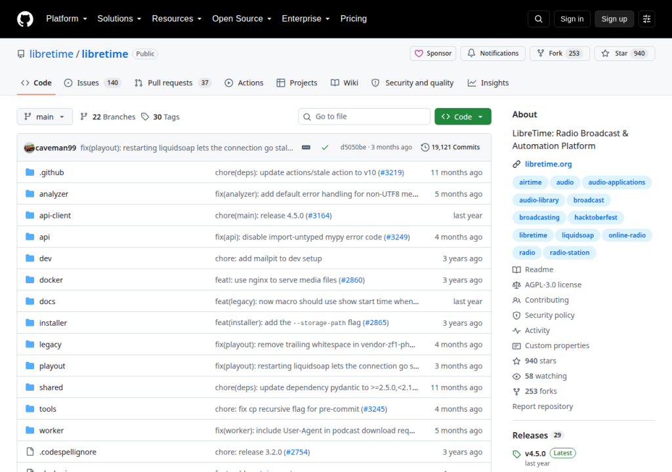Click the libretime owner link
The height and width of the screenshot is (472, 672).
pyautogui.click(x=51, y=54)
